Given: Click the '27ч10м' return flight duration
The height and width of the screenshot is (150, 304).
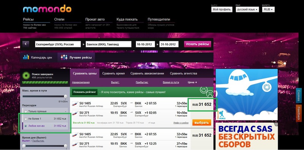Looking at the screenshot, I should (x=182, y=144).
